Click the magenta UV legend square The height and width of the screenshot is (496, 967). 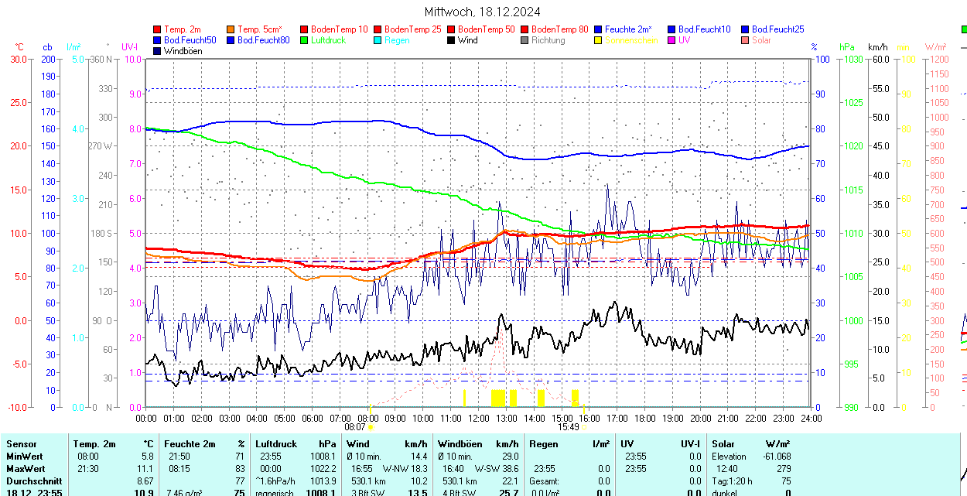click(x=672, y=40)
